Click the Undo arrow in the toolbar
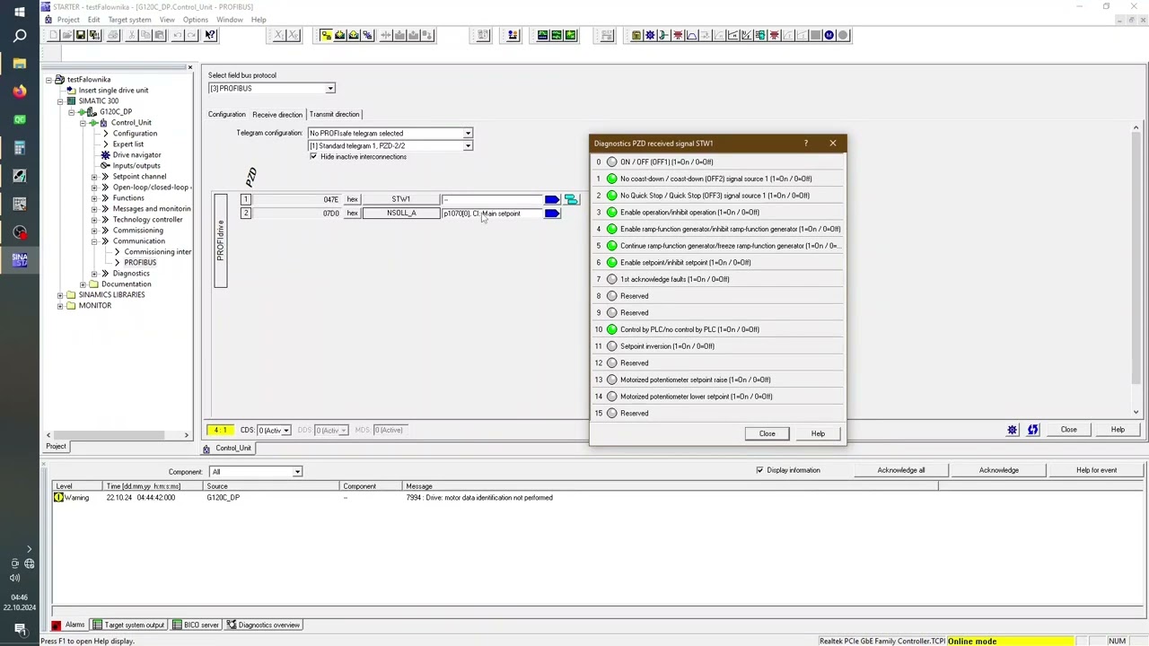The width and height of the screenshot is (1149, 646). pyautogui.click(x=178, y=35)
